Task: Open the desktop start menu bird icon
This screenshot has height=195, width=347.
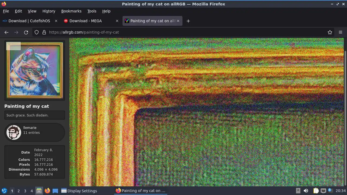Action: [4, 191]
